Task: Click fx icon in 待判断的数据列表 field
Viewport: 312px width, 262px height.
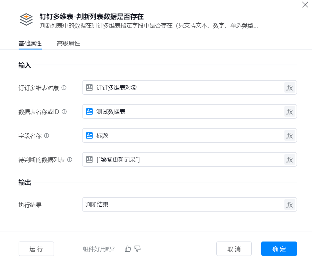Action: point(290,160)
